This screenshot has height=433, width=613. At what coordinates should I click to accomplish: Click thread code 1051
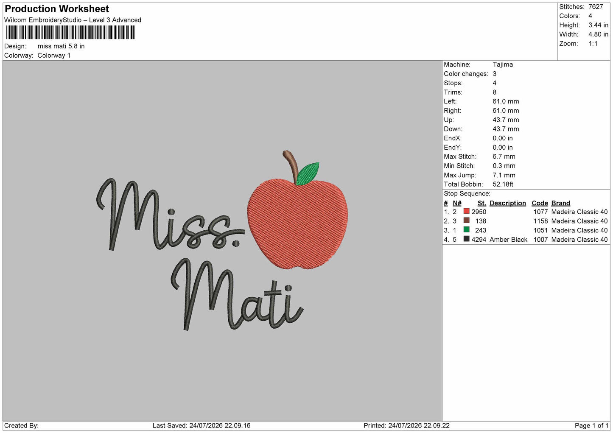coord(541,231)
